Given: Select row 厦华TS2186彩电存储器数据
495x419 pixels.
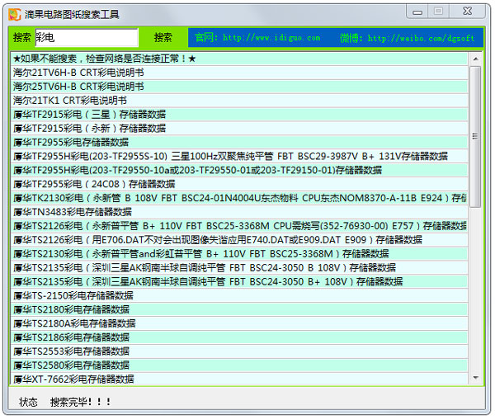Looking at the screenshot, I should pos(239,337).
